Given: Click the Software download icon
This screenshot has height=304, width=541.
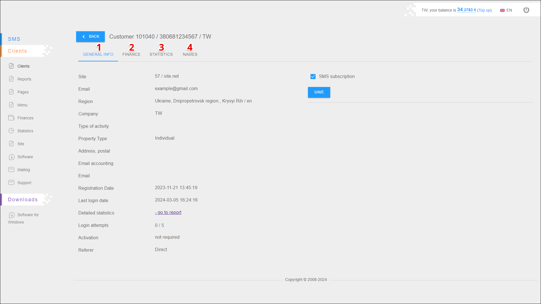Looking at the screenshot, I should point(12,157).
